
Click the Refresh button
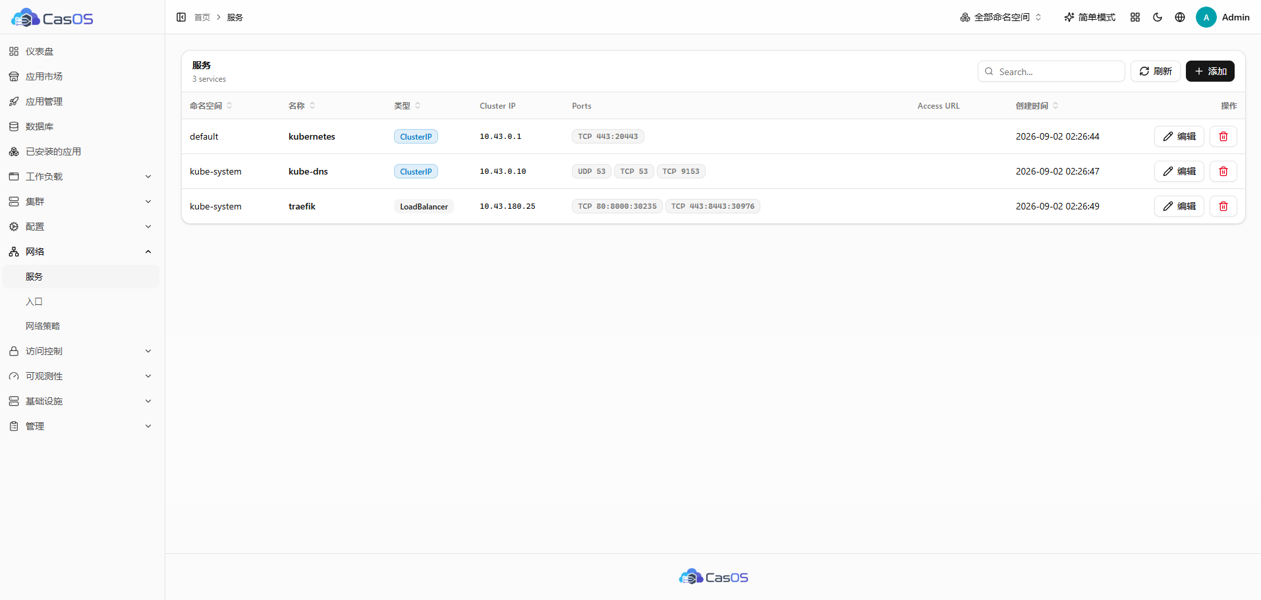1156,71
